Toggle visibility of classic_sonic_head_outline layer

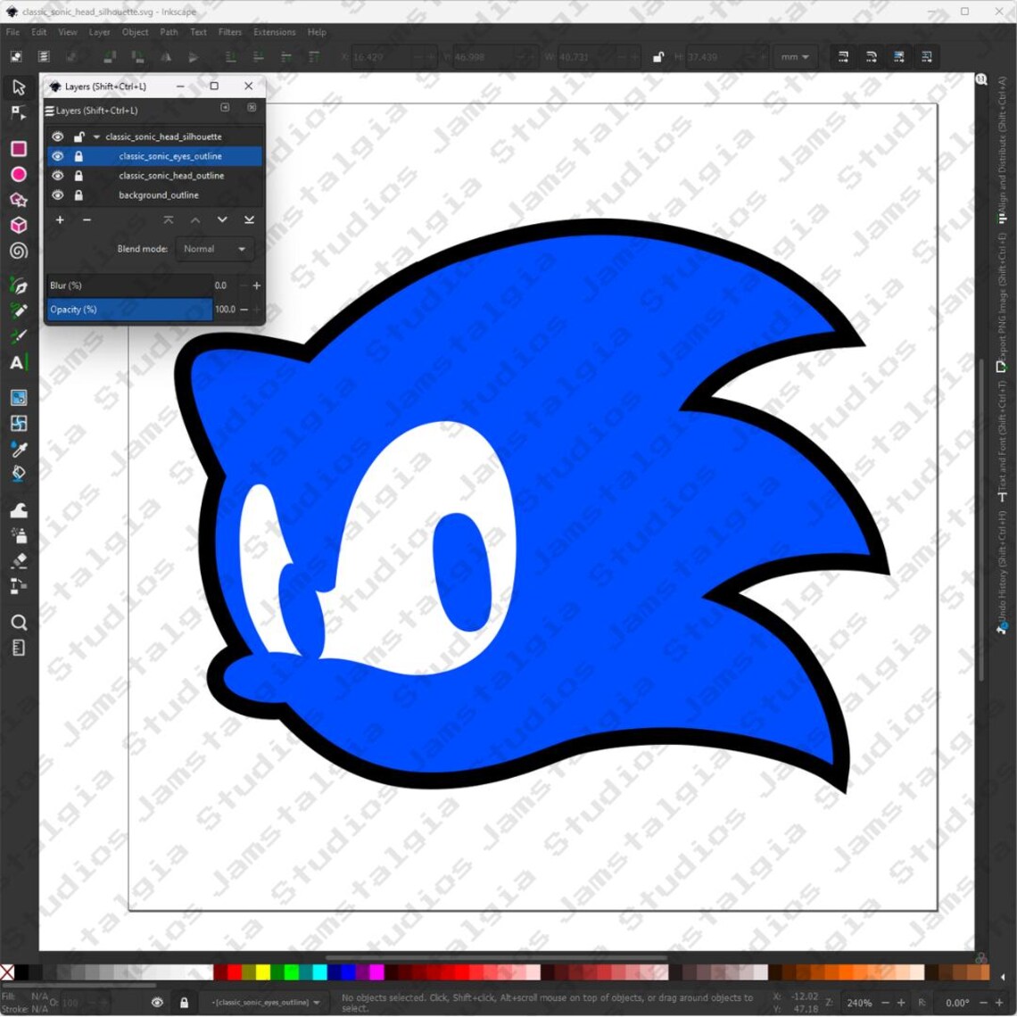pyautogui.click(x=57, y=175)
